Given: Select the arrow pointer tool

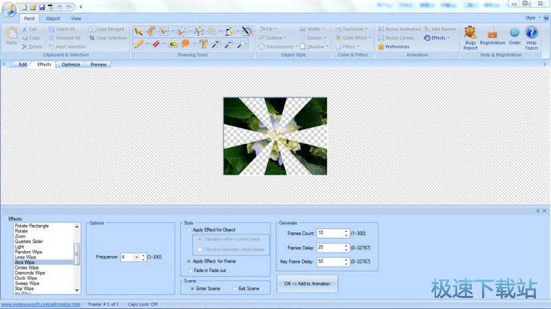Looking at the screenshot, I should (138, 31).
